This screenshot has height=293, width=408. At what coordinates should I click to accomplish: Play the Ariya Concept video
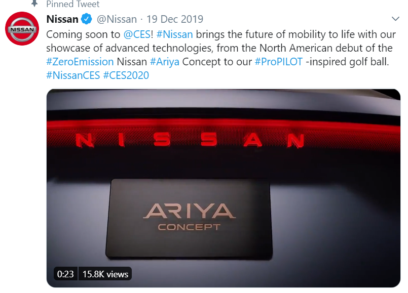223,188
